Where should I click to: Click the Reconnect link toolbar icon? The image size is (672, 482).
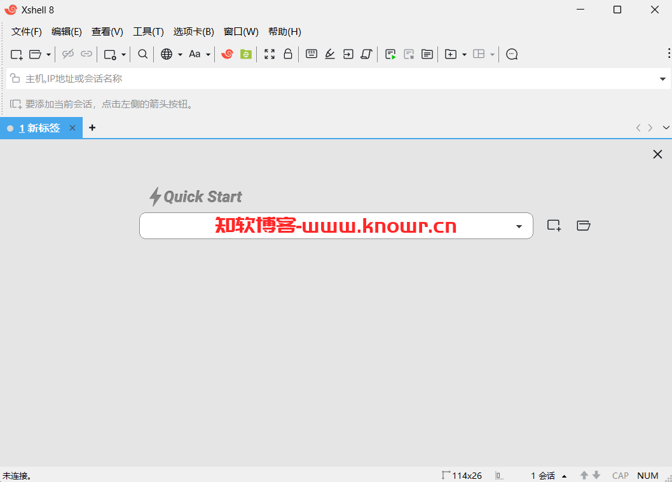coord(86,54)
